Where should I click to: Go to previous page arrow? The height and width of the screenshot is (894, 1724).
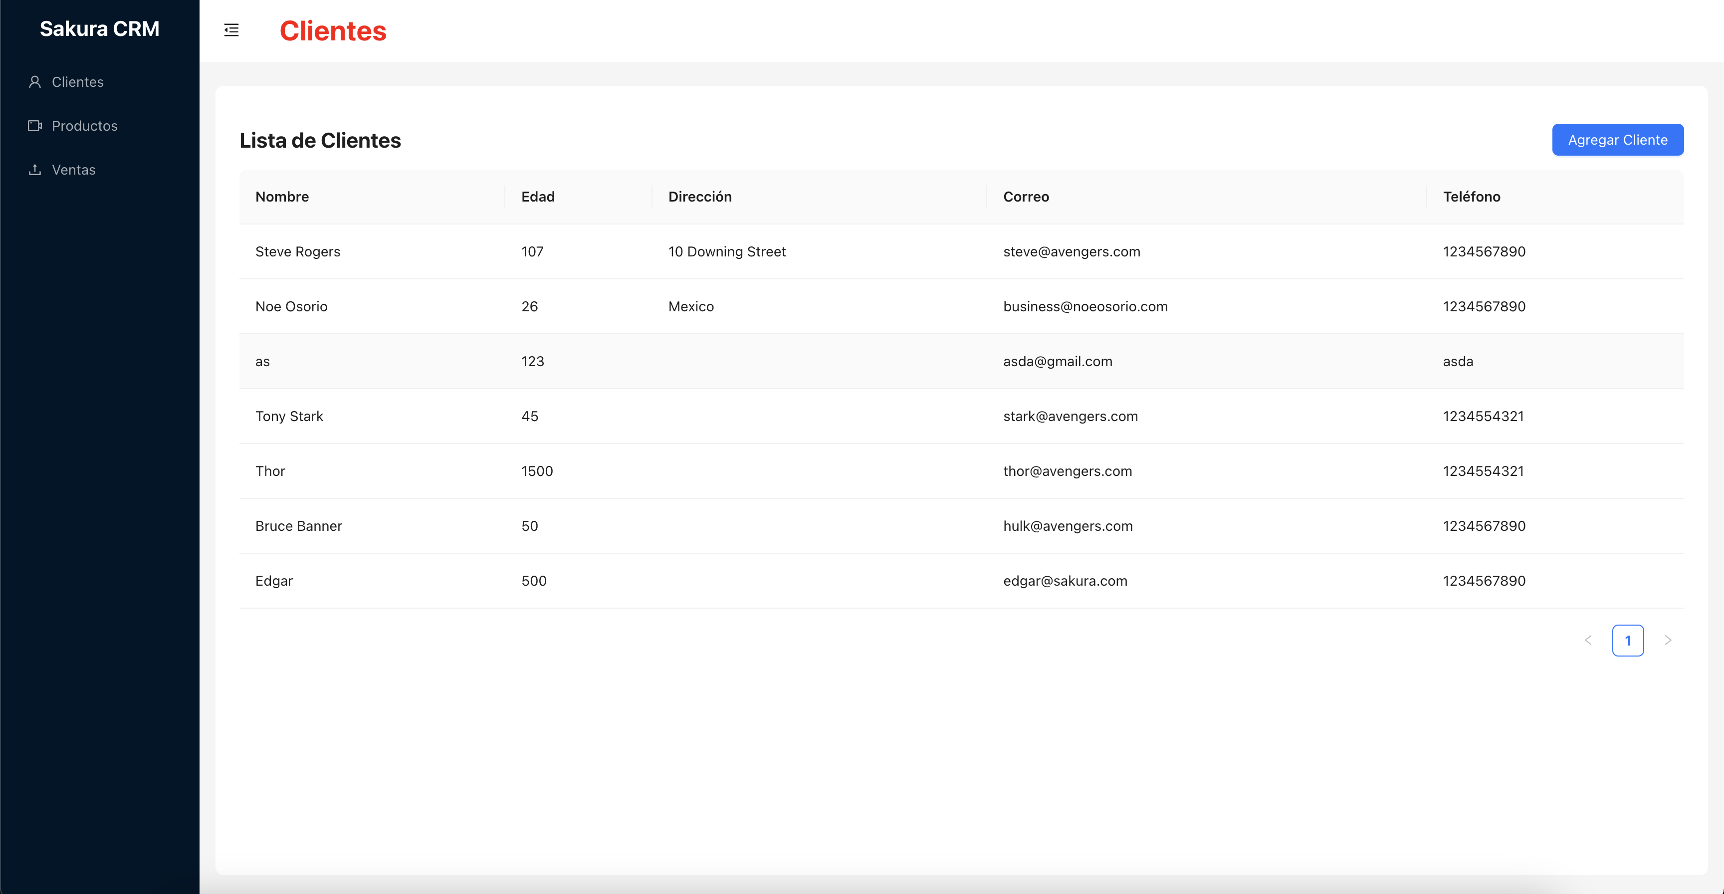pyautogui.click(x=1588, y=641)
